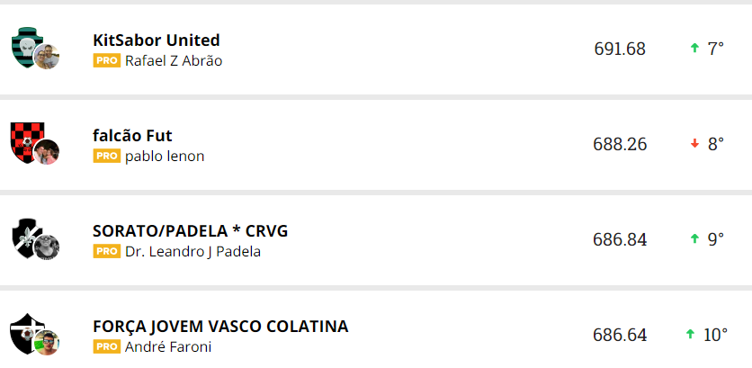This screenshot has width=752, height=368.
Task: Open FORÇA JOVEM VASCO COLATINA team
Action: [220, 327]
